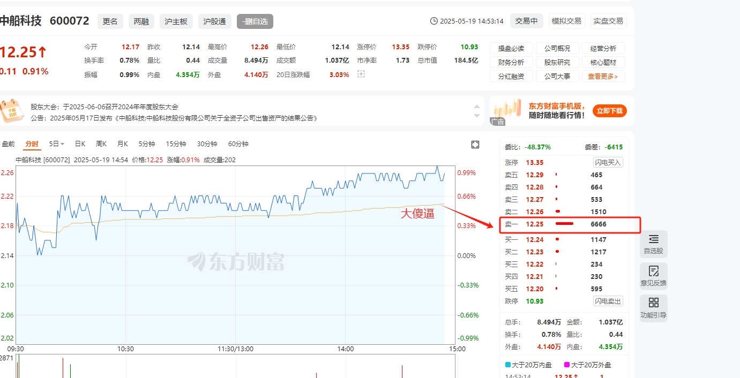This screenshot has width=740, height=378.
Task: Open the 财务分析 link
Action: tap(511, 63)
